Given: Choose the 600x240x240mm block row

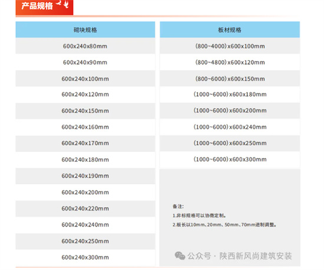Looking at the screenshot, I should coord(85,225).
